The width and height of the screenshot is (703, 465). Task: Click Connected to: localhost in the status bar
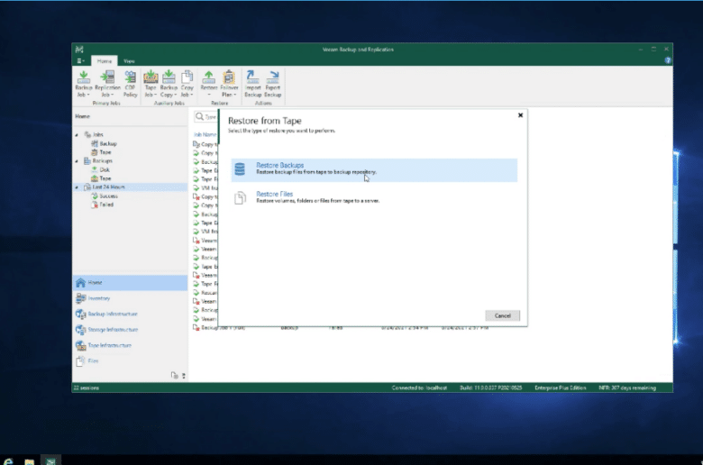[x=419, y=387]
